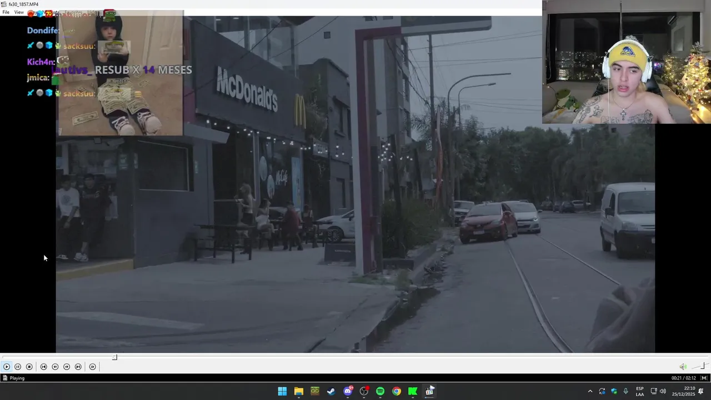Screen dimensions: 711x400
Task: Open the clock showing 22:10
Action: point(683,391)
